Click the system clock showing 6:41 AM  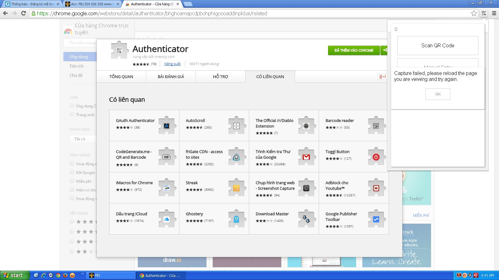(x=487, y=275)
